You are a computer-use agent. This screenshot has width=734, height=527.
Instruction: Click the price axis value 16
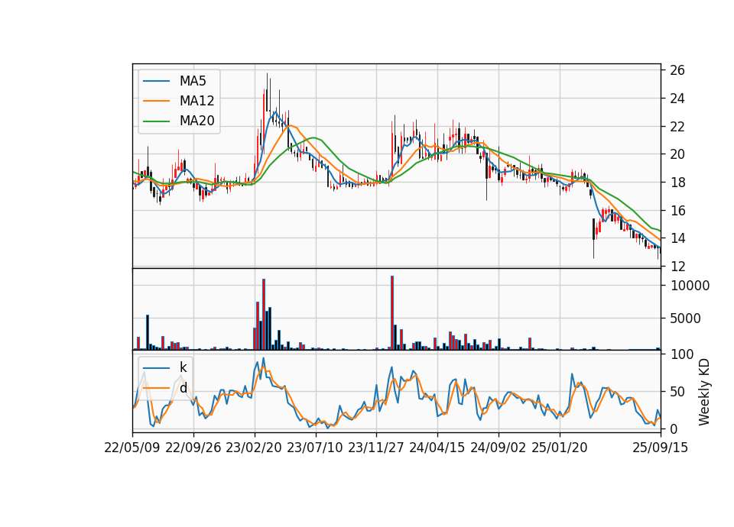click(x=677, y=211)
